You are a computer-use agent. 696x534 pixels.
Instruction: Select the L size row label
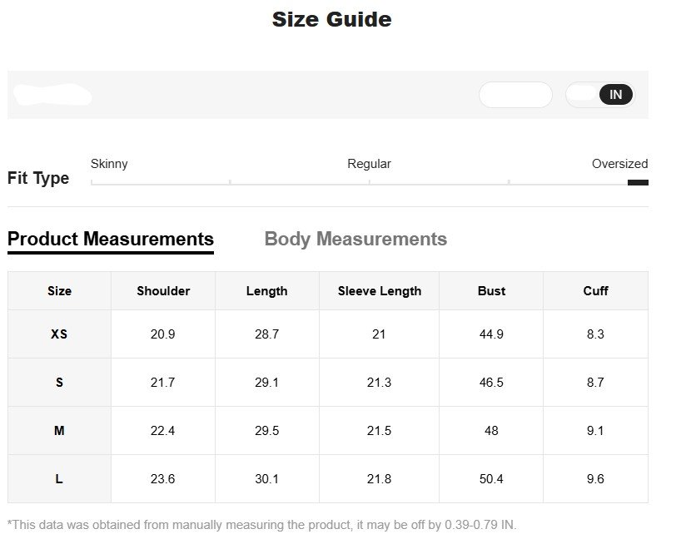[59, 479]
